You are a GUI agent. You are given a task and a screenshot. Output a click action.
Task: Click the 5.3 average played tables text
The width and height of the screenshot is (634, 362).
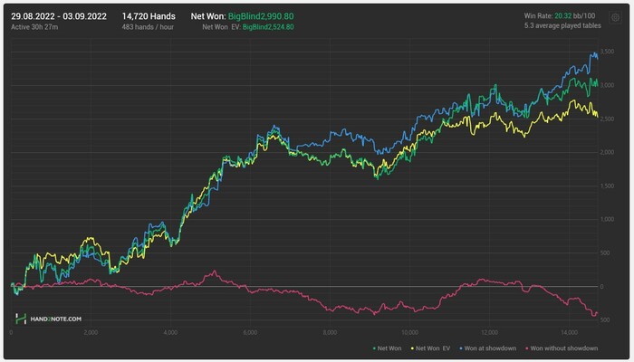click(x=562, y=26)
